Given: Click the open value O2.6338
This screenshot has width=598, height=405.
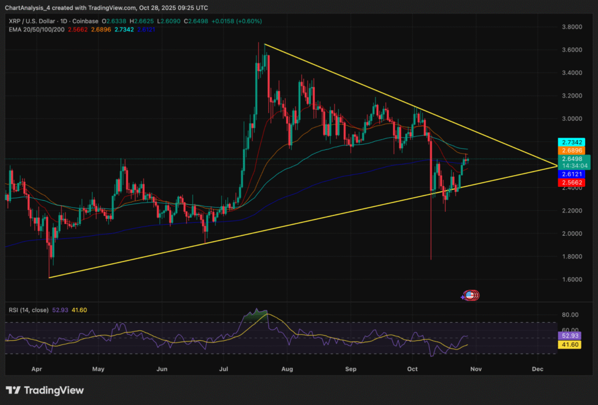Looking at the screenshot, I should [114, 22].
